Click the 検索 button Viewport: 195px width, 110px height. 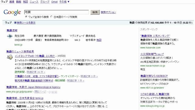(95, 12)
